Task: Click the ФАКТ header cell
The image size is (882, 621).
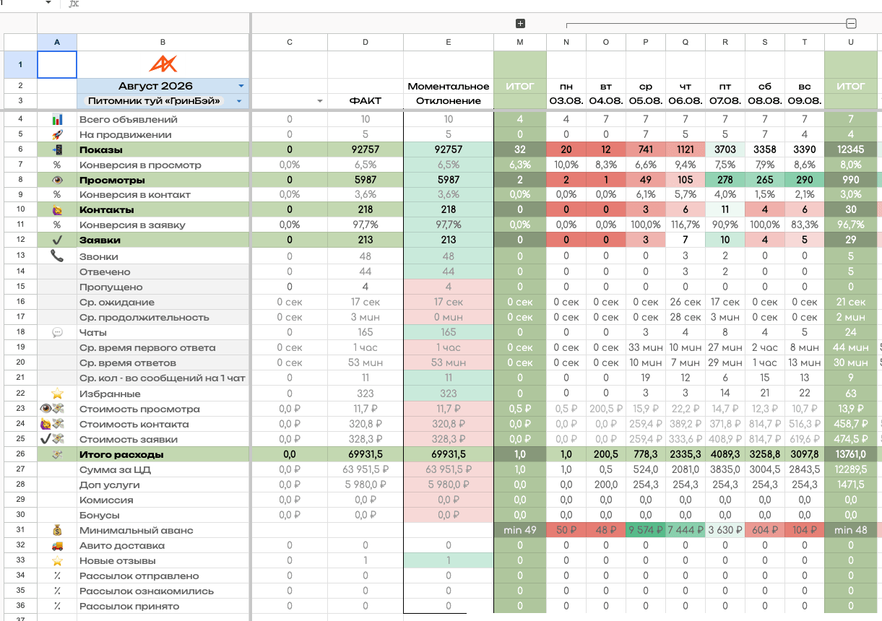Action: pos(366,101)
